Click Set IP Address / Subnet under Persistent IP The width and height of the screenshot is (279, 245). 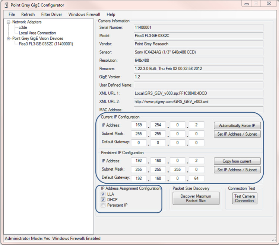click(237, 170)
